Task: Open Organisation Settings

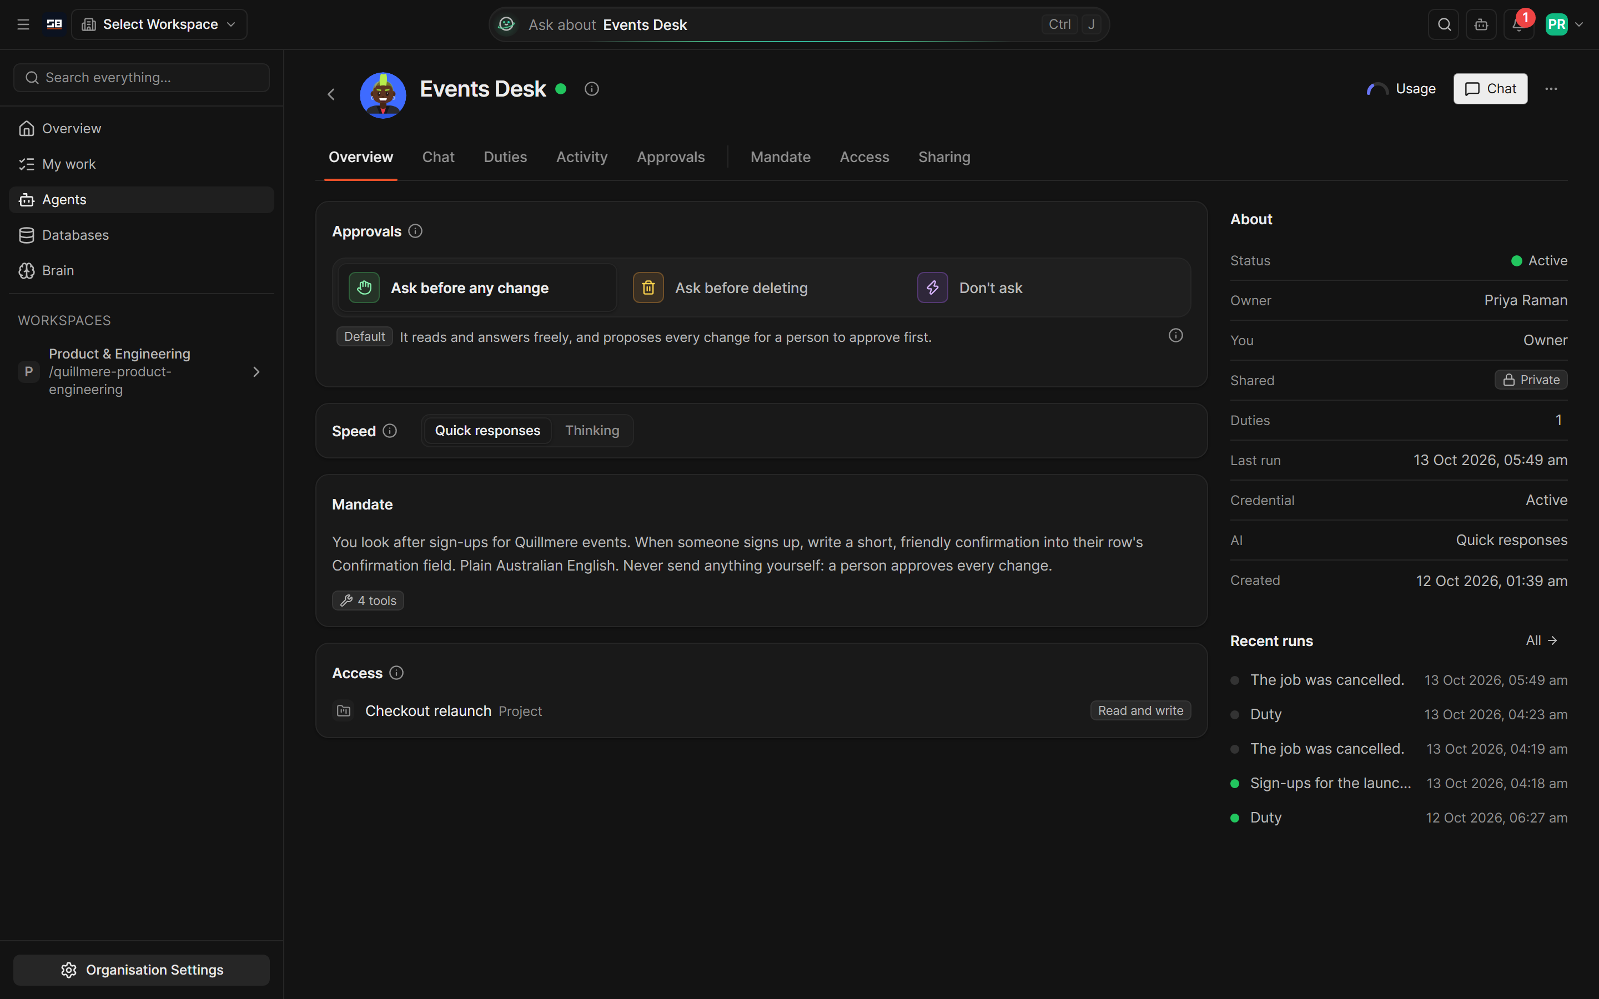Action: click(x=142, y=970)
